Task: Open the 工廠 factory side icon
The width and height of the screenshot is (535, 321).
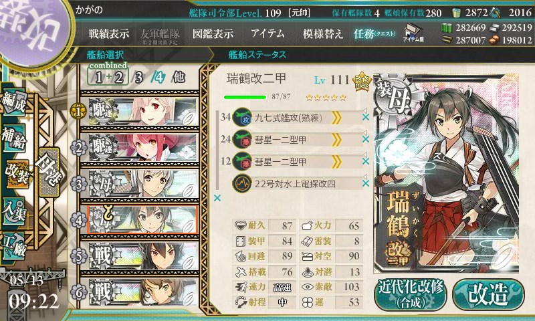Action: tap(14, 246)
